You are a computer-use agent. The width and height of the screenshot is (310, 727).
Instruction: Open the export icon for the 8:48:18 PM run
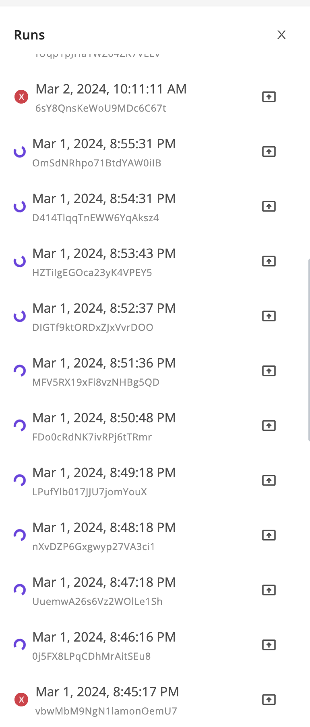coord(269,535)
